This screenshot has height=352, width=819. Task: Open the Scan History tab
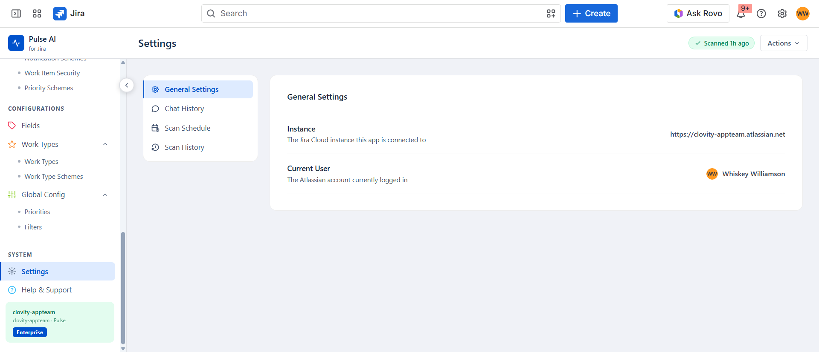pos(198,147)
